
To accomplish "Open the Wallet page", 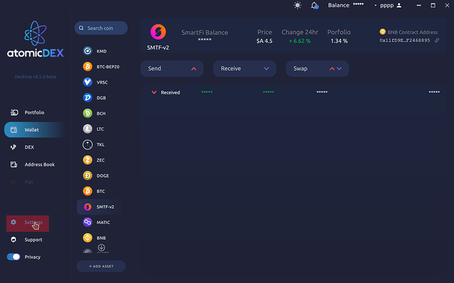I will 34,130.
